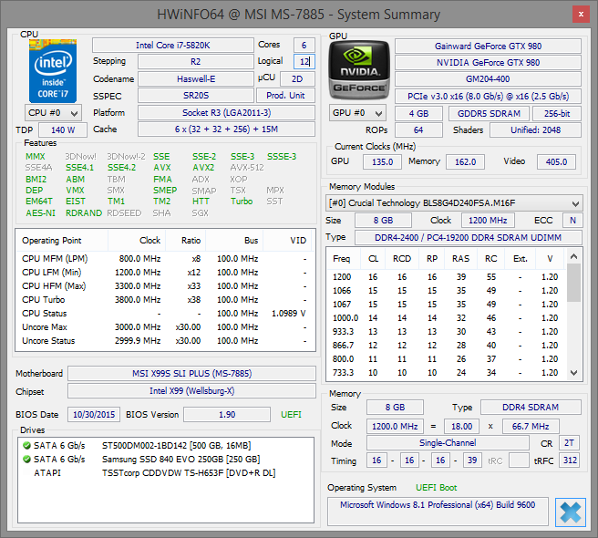Click the NVIDIA GeForce logo
The image size is (598, 538).
click(359, 70)
